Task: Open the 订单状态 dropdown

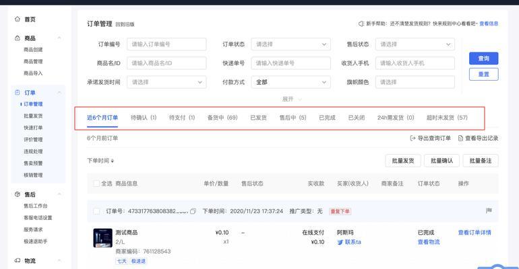Action: click(x=291, y=44)
